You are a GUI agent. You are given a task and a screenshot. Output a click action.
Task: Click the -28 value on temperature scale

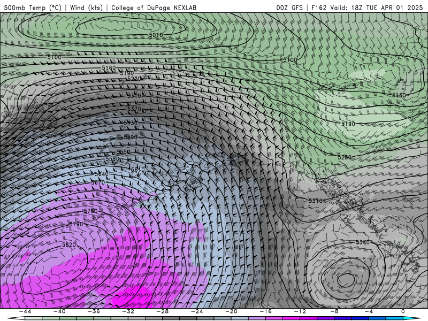(x=163, y=311)
